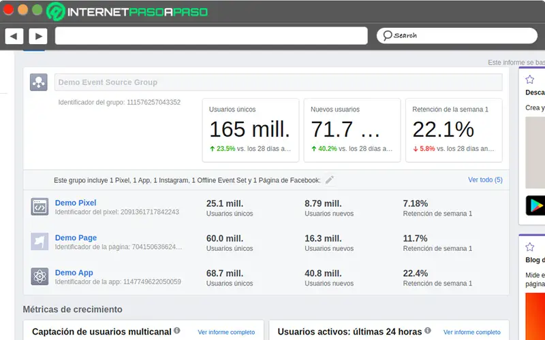Click Demo App 68.7 mill. unique users value
This screenshot has width=545, height=340.
pyautogui.click(x=225, y=273)
